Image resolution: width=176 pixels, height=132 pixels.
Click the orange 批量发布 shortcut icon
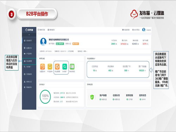click(x=43, y=67)
